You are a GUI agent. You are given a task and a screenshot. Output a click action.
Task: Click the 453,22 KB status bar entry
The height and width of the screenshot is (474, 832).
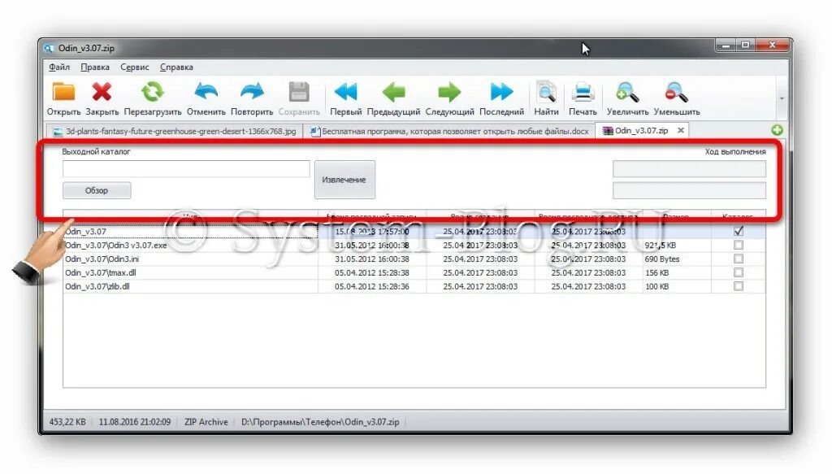click(67, 422)
